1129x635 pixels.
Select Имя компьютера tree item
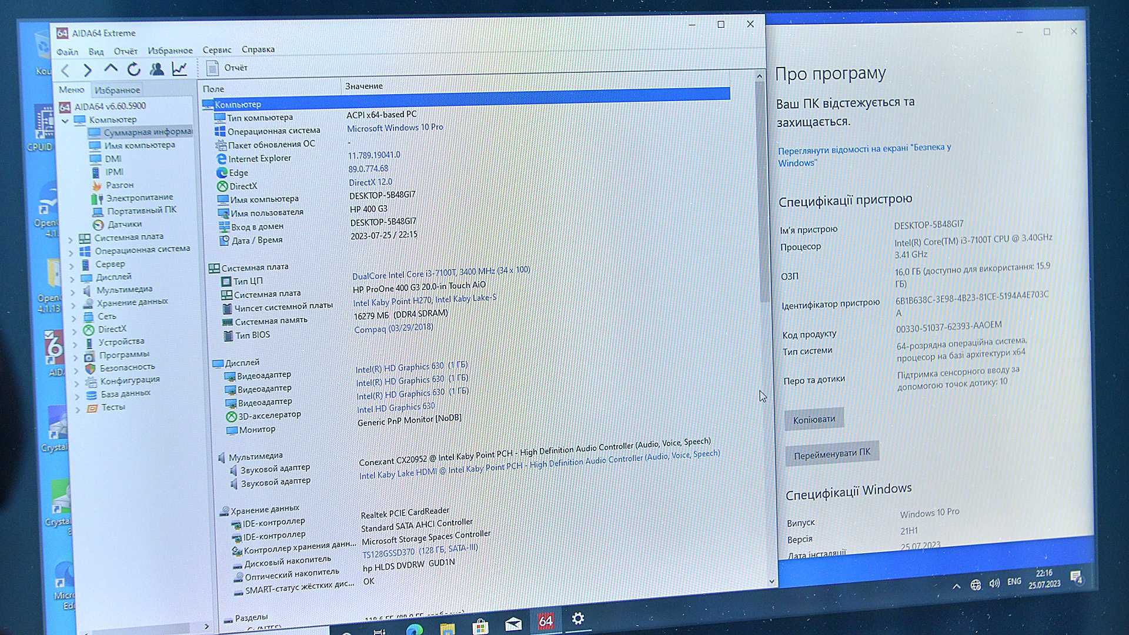click(x=133, y=145)
